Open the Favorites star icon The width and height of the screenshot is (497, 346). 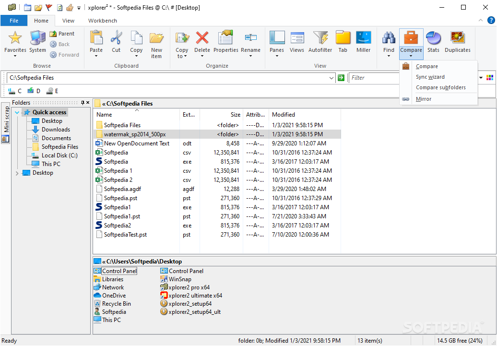click(x=15, y=38)
